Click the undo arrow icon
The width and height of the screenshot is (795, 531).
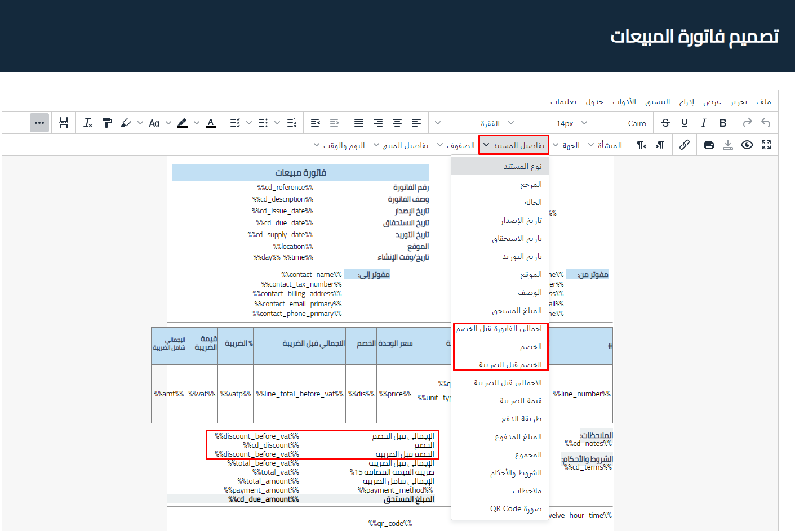click(x=766, y=123)
